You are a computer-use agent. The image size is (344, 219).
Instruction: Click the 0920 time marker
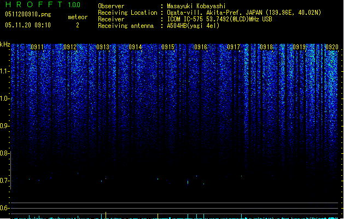click(x=332, y=47)
